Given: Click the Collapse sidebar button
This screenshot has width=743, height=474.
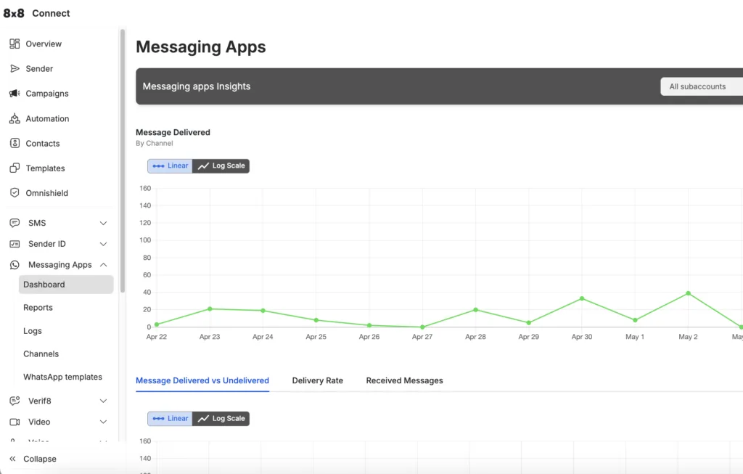Looking at the screenshot, I should (x=33, y=459).
